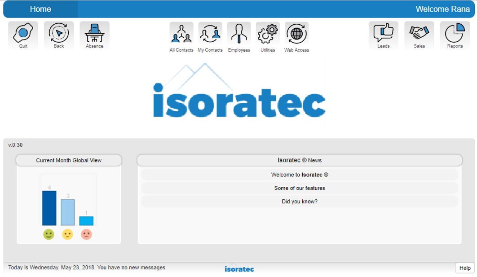Click the large isoratec logo
This screenshot has width=477, height=277.
[x=239, y=91]
